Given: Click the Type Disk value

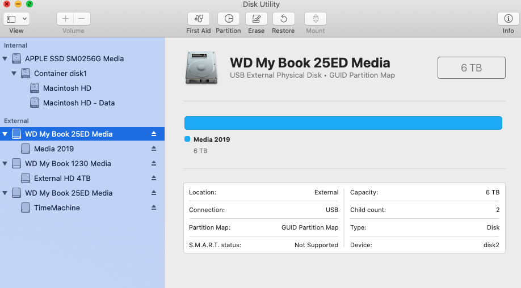Looking at the screenshot, I should click(493, 227).
